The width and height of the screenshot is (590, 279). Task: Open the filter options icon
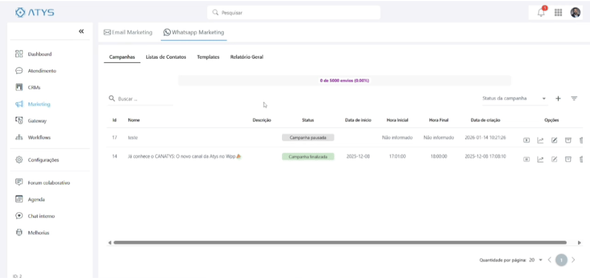click(x=574, y=99)
